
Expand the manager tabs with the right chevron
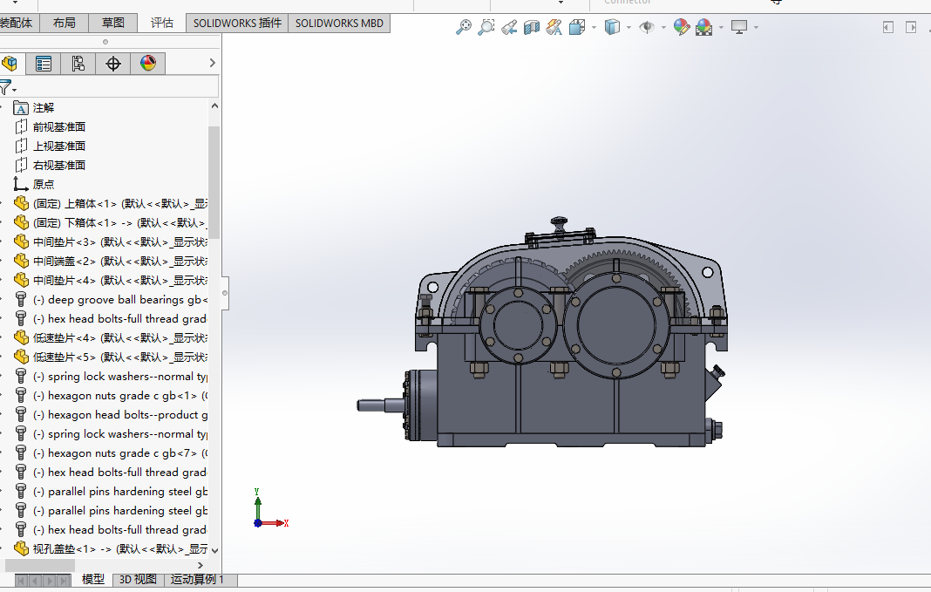(x=213, y=63)
